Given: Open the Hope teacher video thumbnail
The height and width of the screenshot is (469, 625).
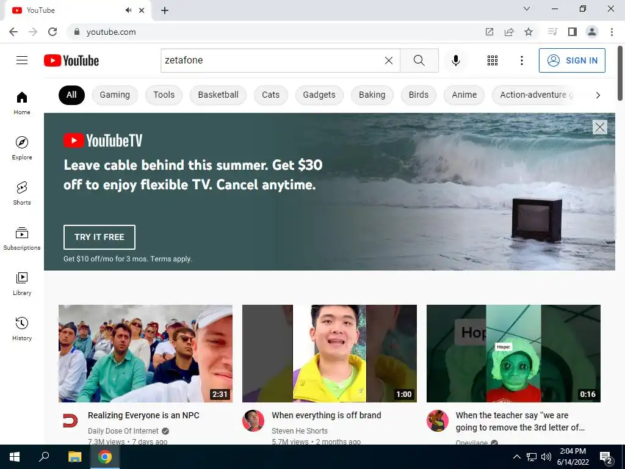Looking at the screenshot, I should tap(513, 354).
